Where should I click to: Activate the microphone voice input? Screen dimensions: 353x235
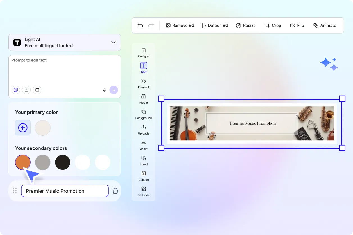(x=105, y=90)
